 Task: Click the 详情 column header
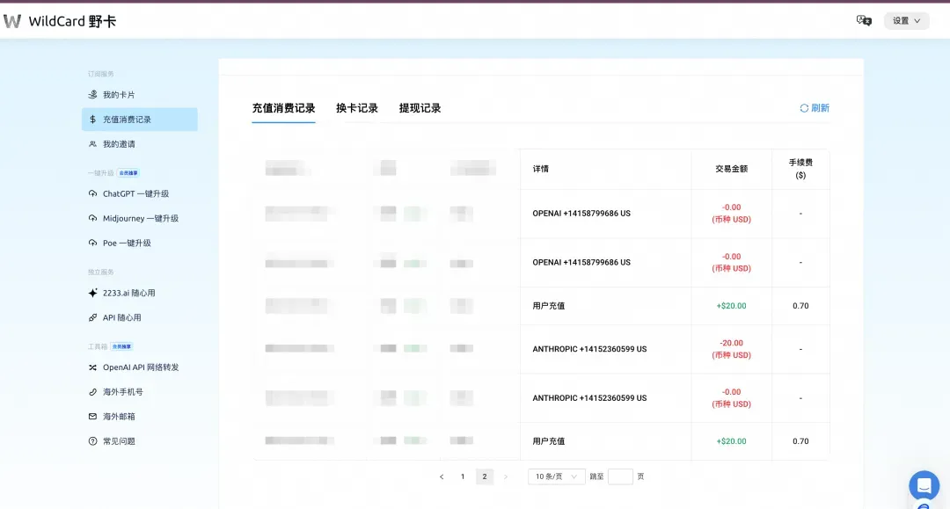540,169
